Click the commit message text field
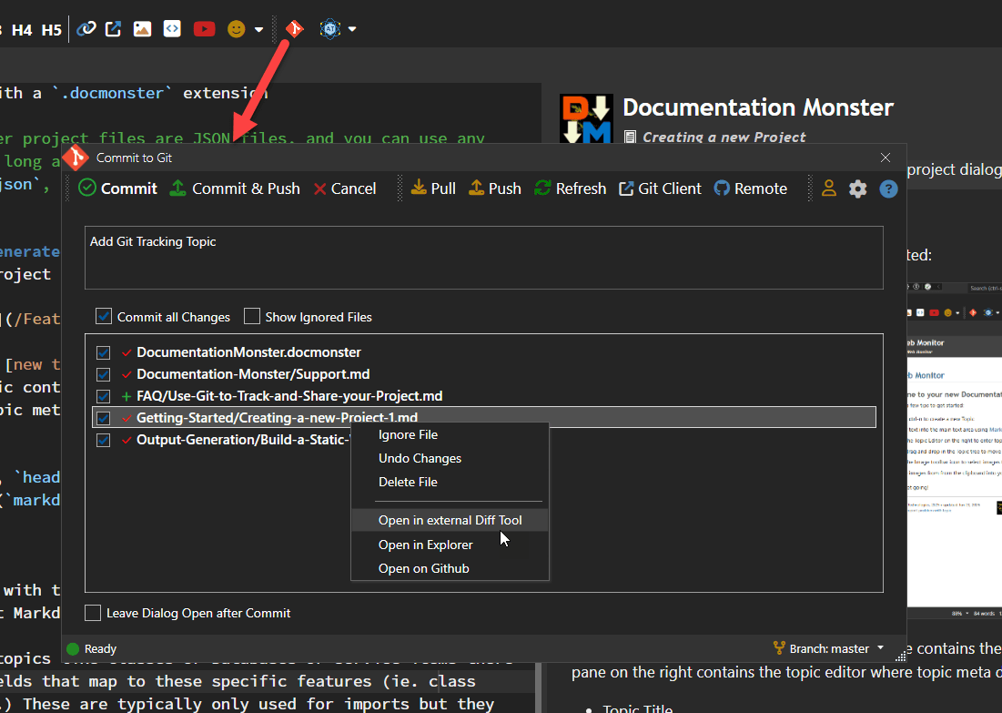 484,258
